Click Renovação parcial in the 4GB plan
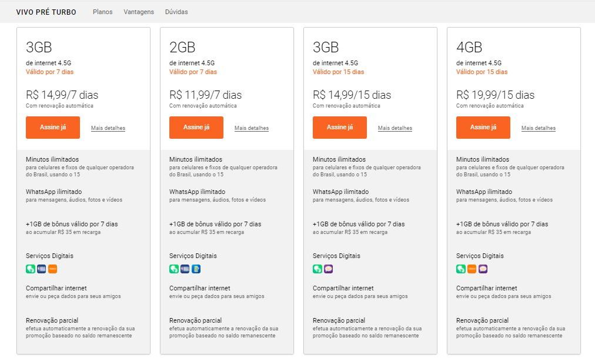This screenshot has width=595, height=358. click(482, 320)
